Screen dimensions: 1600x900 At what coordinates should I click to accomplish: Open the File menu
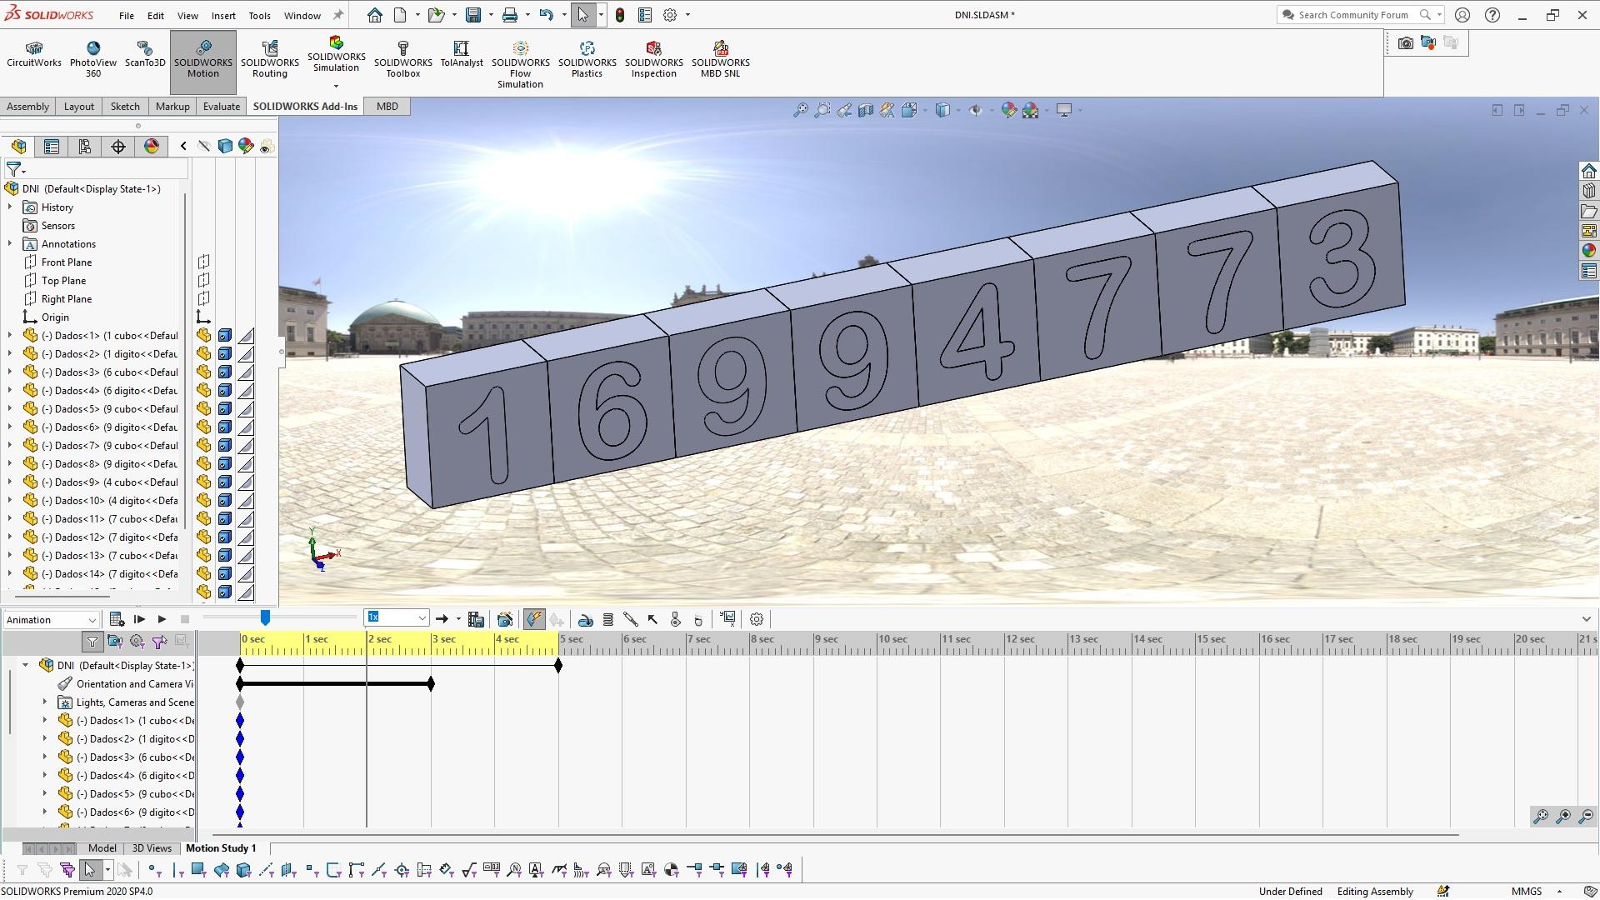click(127, 15)
